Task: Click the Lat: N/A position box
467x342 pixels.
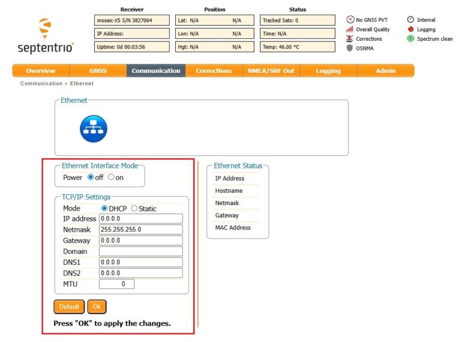Action: [215, 20]
